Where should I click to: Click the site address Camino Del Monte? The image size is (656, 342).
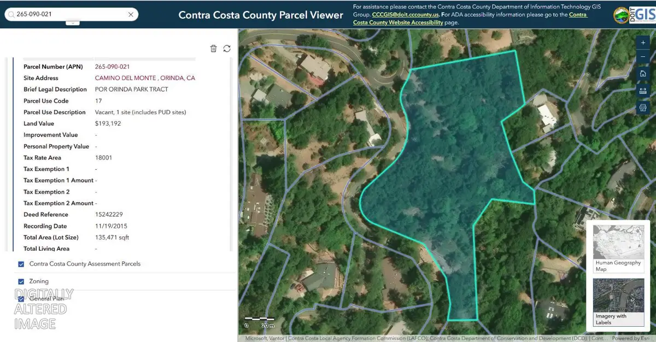(145, 78)
